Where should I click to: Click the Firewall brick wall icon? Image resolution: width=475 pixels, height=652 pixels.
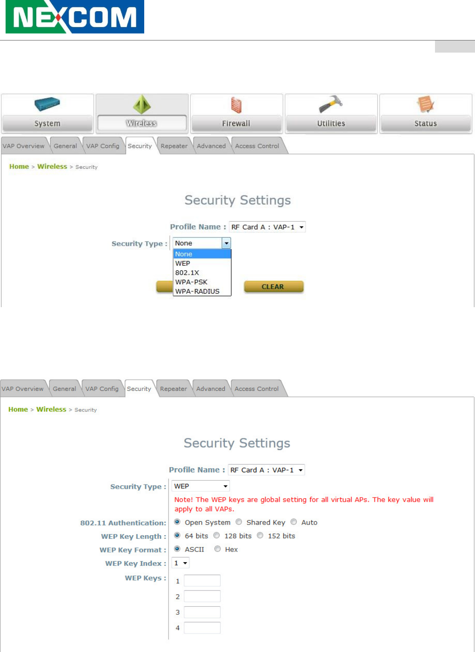236,105
